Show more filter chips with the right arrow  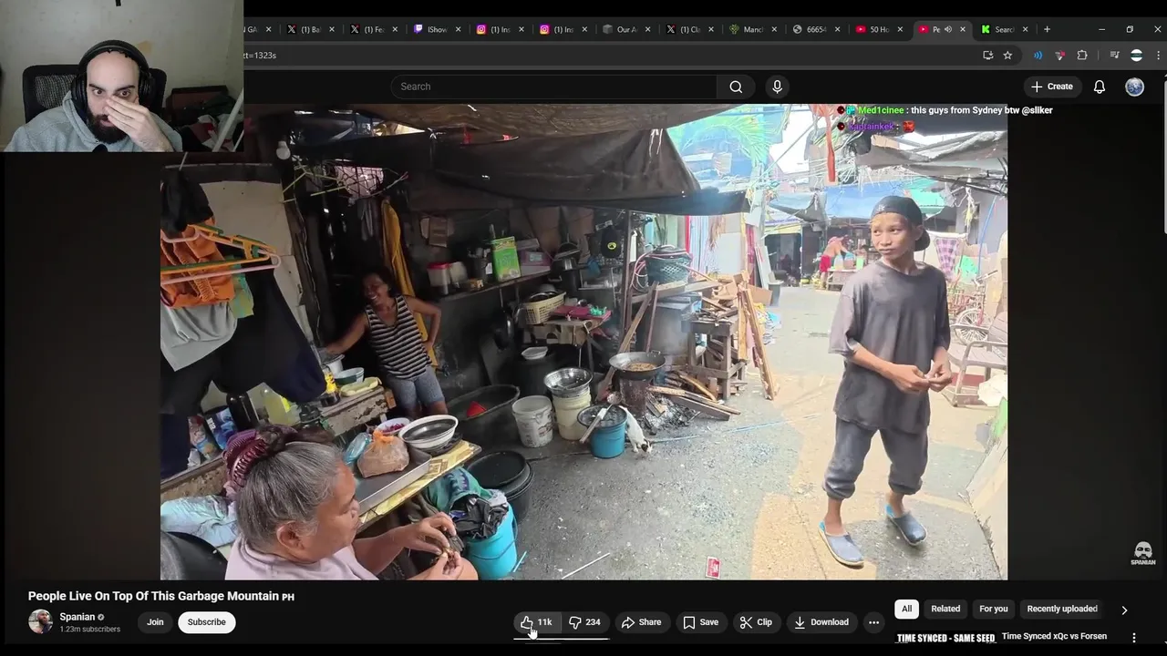pyautogui.click(x=1124, y=610)
